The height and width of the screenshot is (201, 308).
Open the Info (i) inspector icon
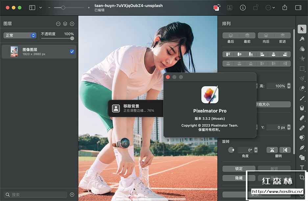point(243,8)
